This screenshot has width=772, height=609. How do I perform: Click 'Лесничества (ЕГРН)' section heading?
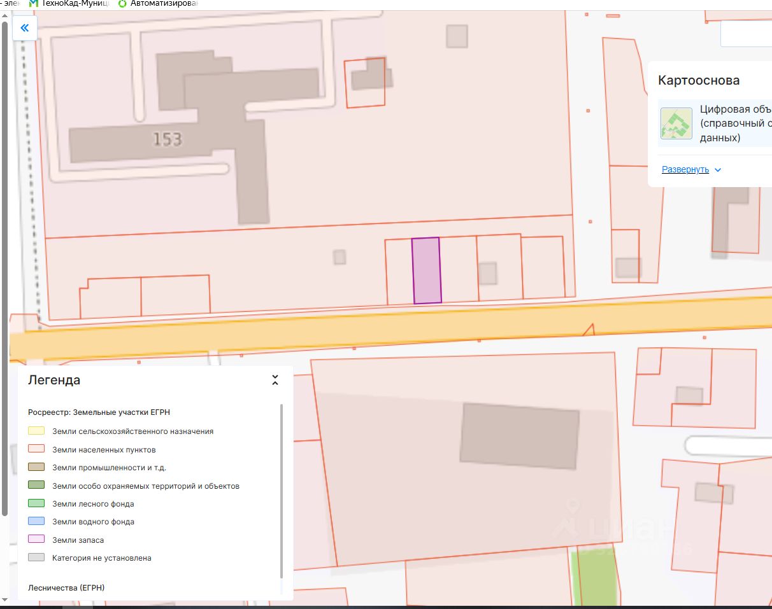(66, 587)
